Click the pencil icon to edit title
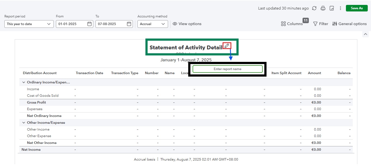Viewport: 371px width, 166px height. point(227,46)
